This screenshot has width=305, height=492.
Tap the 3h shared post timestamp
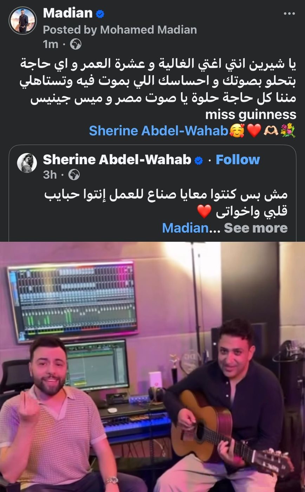click(x=50, y=175)
